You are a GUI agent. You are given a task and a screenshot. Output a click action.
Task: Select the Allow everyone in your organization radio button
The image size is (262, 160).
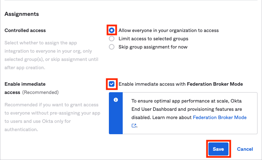pyautogui.click(x=112, y=30)
